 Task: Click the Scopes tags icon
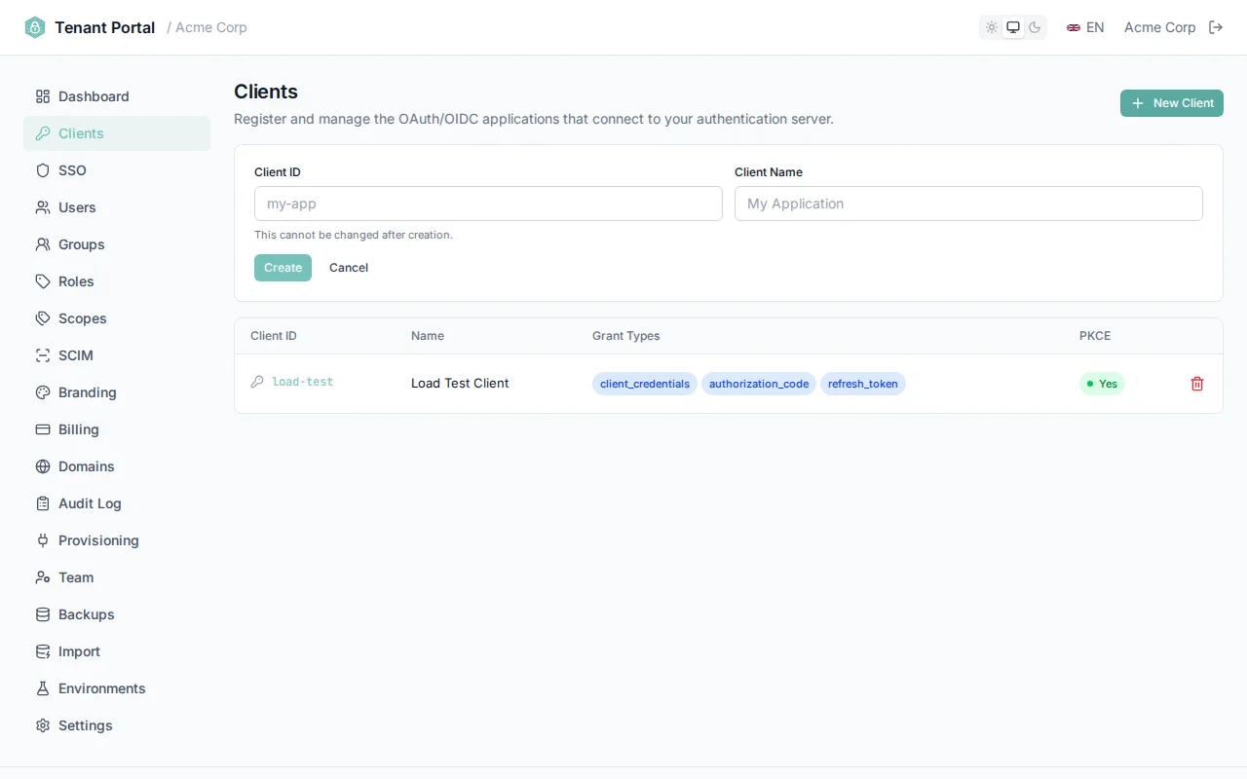[x=43, y=318]
